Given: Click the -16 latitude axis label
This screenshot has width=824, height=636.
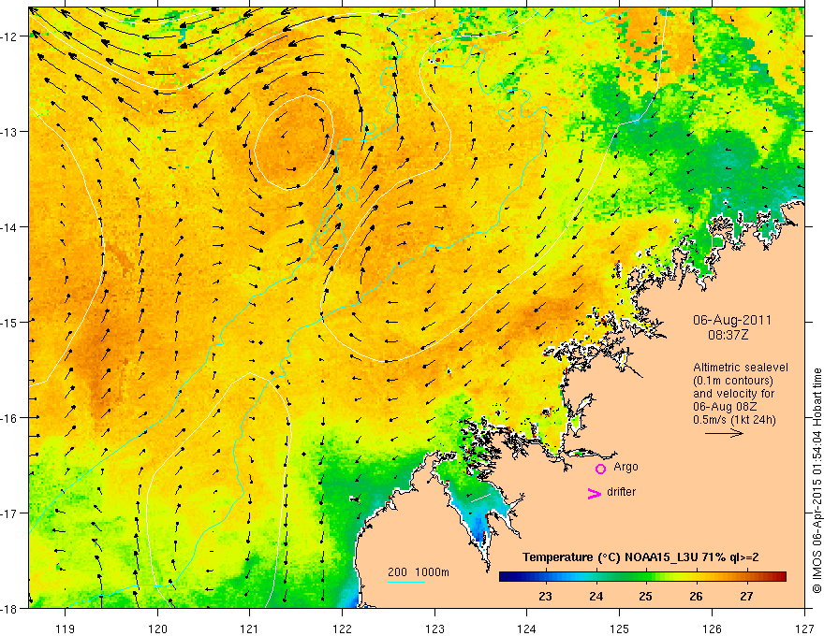Looking at the screenshot, I should 9,418.
